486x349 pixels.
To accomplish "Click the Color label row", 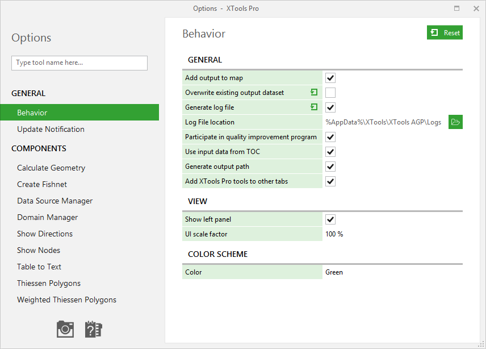I will click(x=252, y=272).
